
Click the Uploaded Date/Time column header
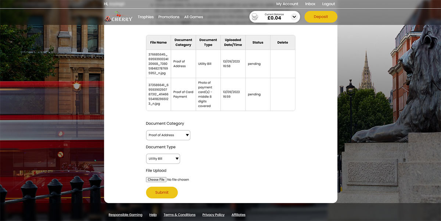pos(233,42)
